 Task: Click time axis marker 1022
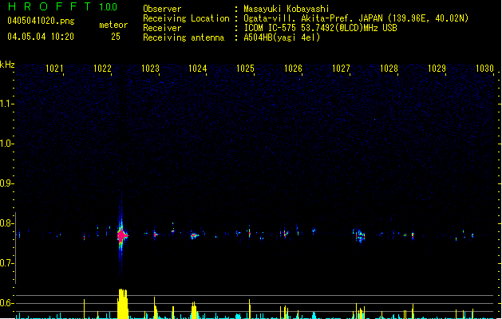click(x=102, y=68)
